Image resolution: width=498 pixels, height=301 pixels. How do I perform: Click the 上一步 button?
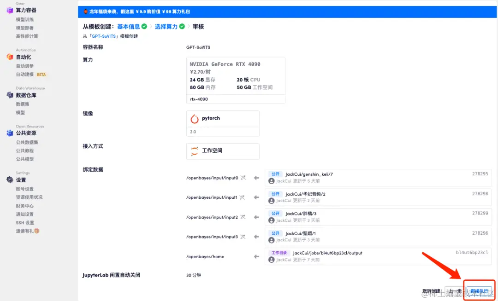pos(455,291)
